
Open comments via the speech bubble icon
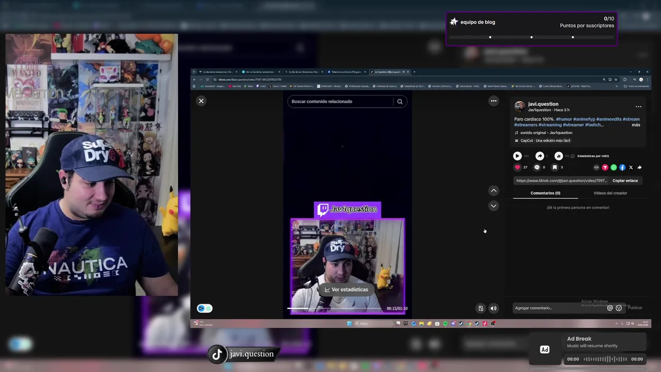[537, 167]
